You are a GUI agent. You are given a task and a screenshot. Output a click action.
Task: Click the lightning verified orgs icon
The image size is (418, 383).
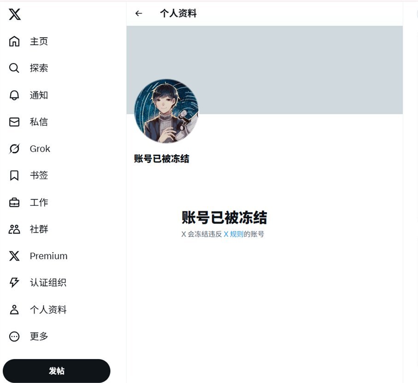click(14, 283)
